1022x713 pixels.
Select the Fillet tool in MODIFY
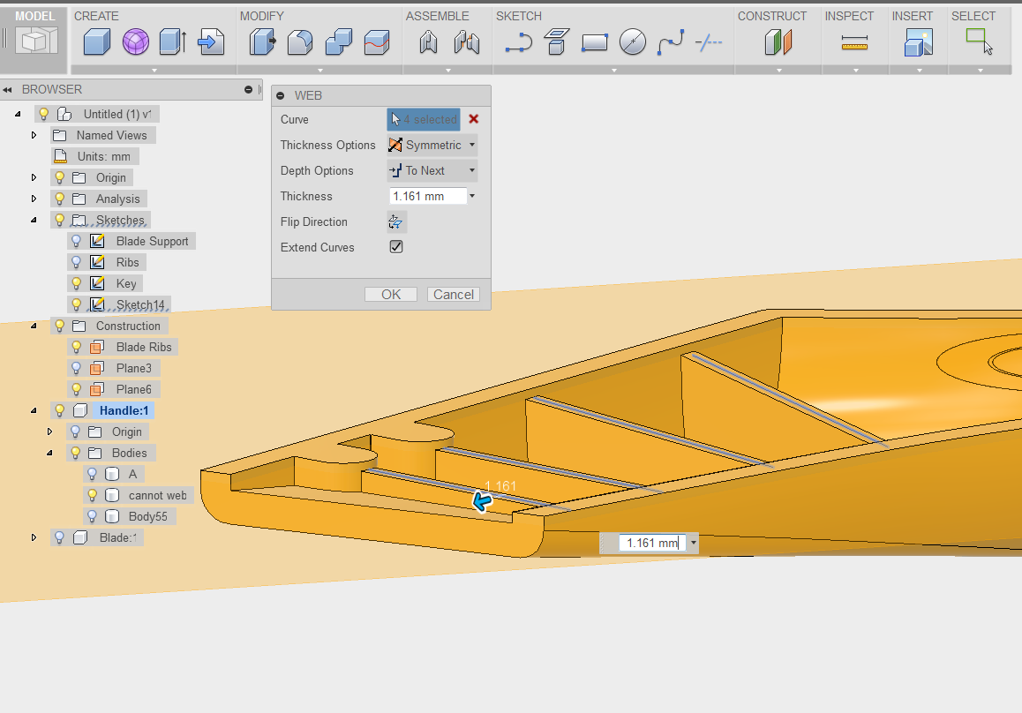coord(300,41)
